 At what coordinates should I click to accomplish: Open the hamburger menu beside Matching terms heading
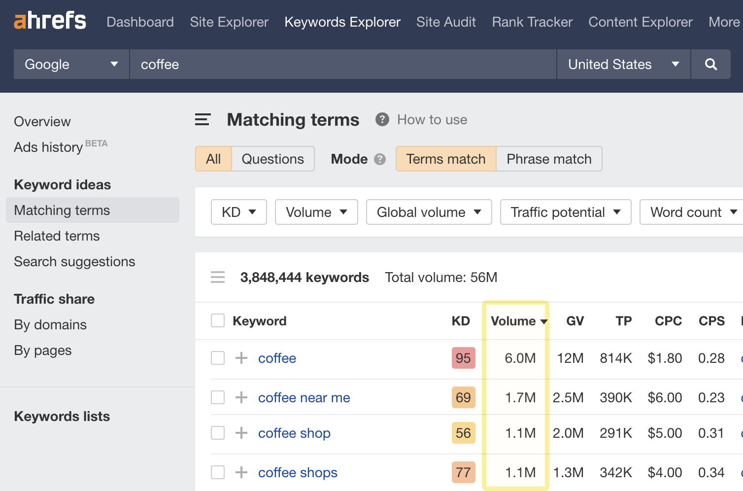click(x=203, y=119)
